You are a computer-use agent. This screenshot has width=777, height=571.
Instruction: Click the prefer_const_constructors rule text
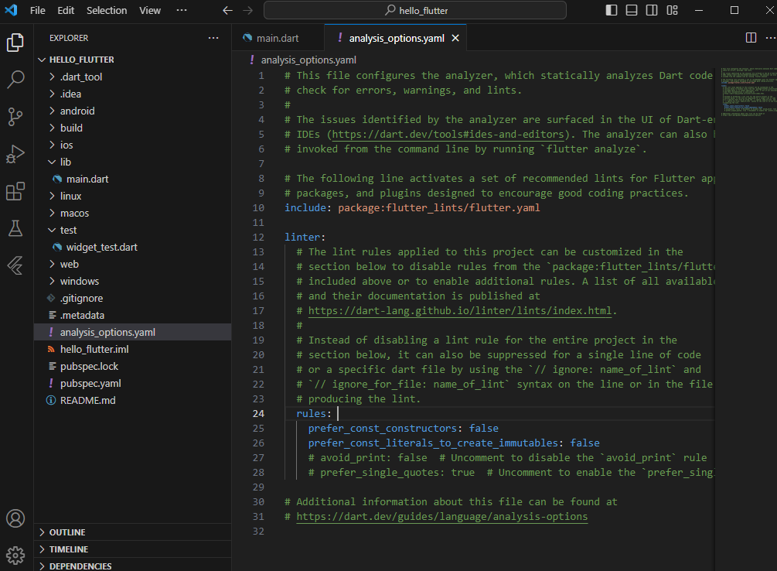coord(382,428)
